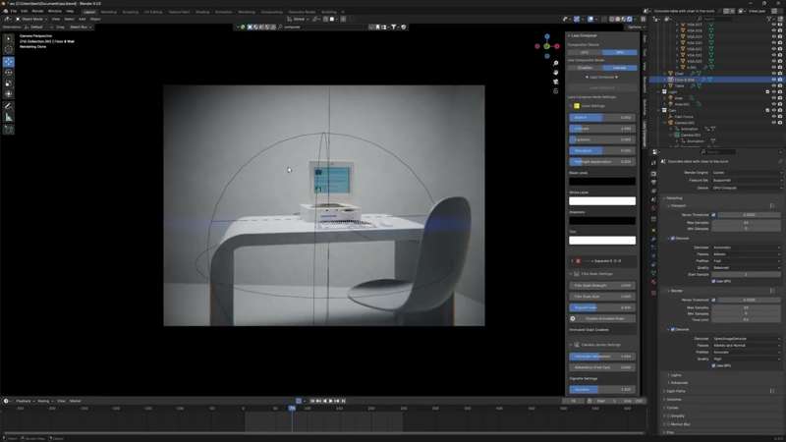Click the Black Level color swatch

[x=602, y=181]
